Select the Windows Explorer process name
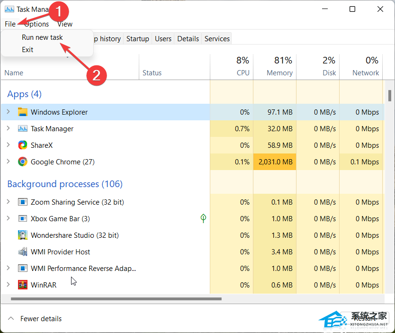This screenshot has height=333, width=395. point(59,112)
